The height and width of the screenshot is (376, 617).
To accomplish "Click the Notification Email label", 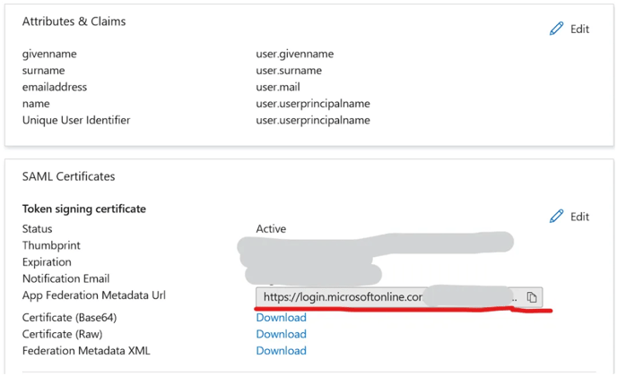I will (65, 278).
